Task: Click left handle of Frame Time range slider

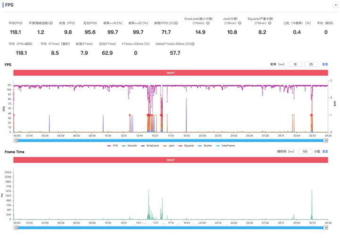Action: pyautogui.click(x=15, y=228)
